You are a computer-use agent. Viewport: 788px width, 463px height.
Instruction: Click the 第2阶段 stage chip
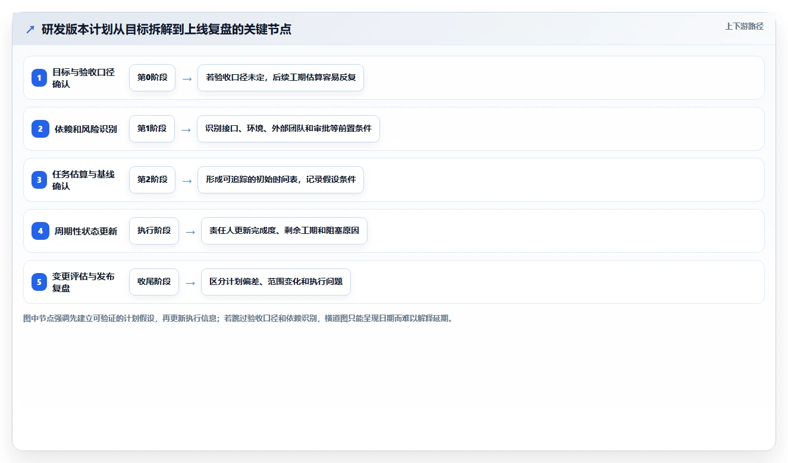click(152, 180)
